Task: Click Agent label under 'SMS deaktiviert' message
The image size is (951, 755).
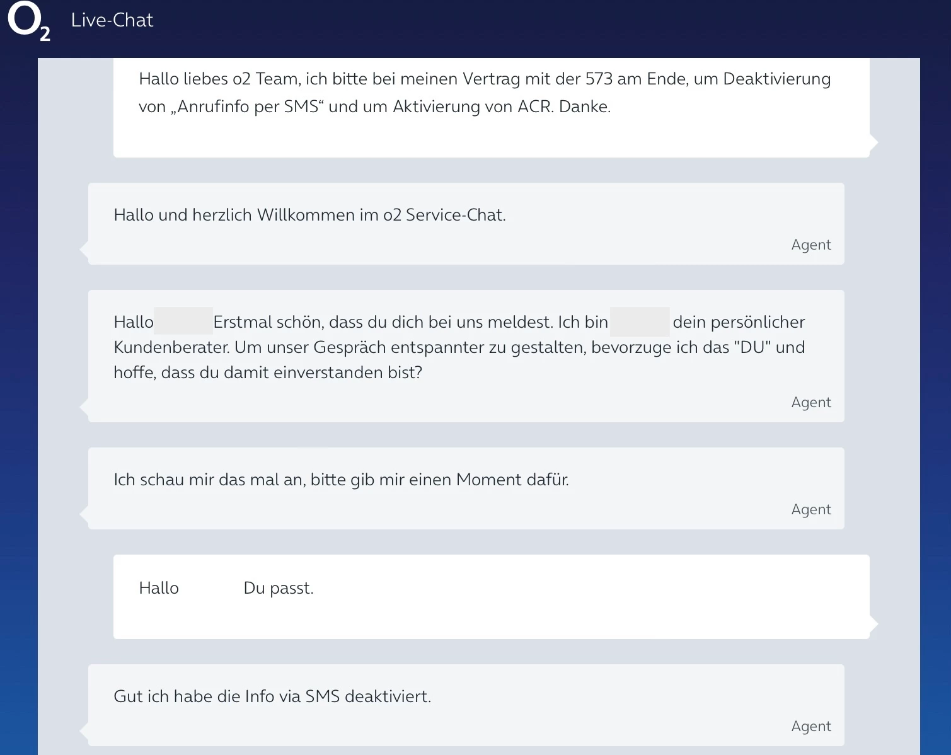Action: (x=810, y=726)
